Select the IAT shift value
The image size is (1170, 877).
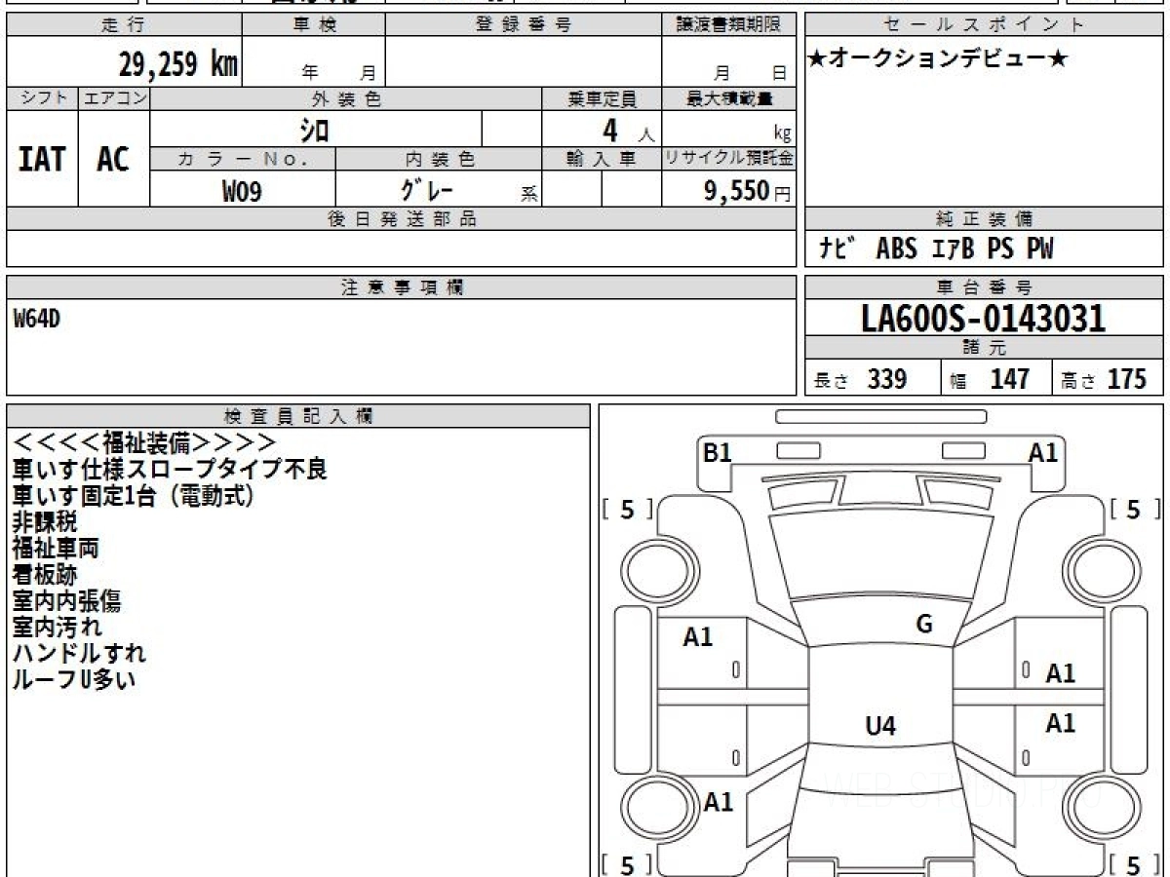coord(42,159)
